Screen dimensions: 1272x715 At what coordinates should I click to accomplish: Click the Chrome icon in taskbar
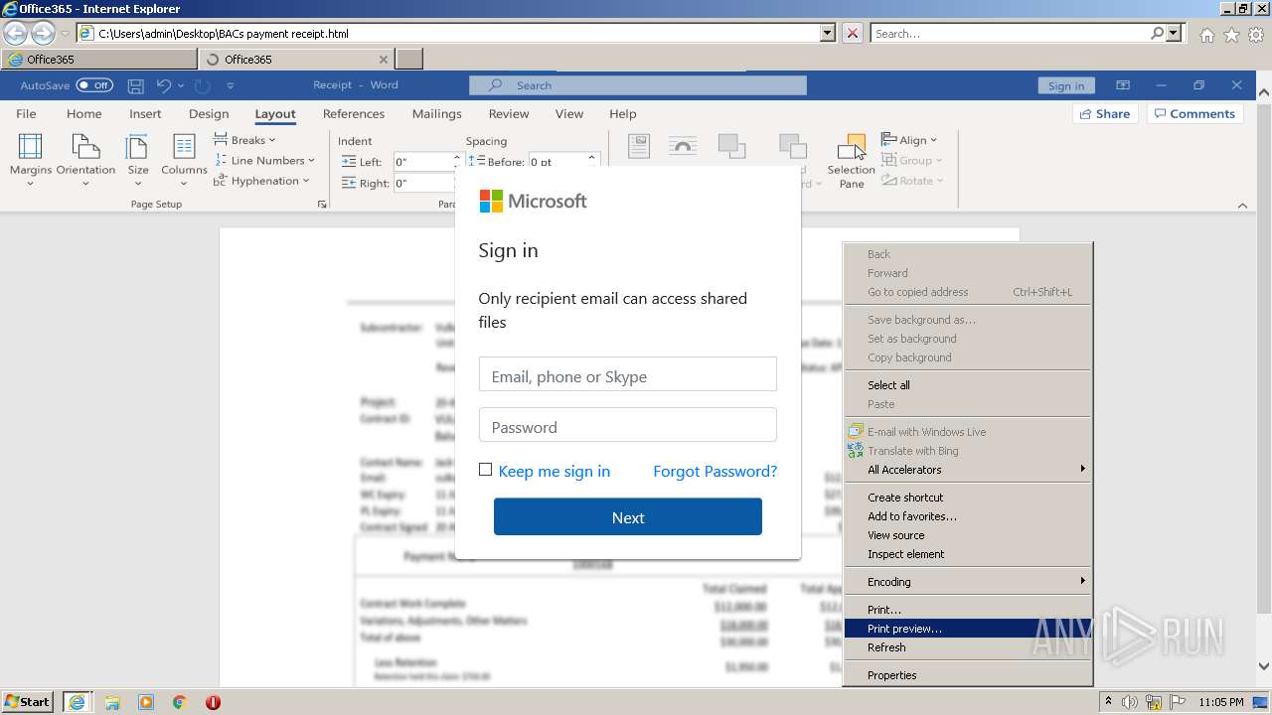(x=180, y=702)
